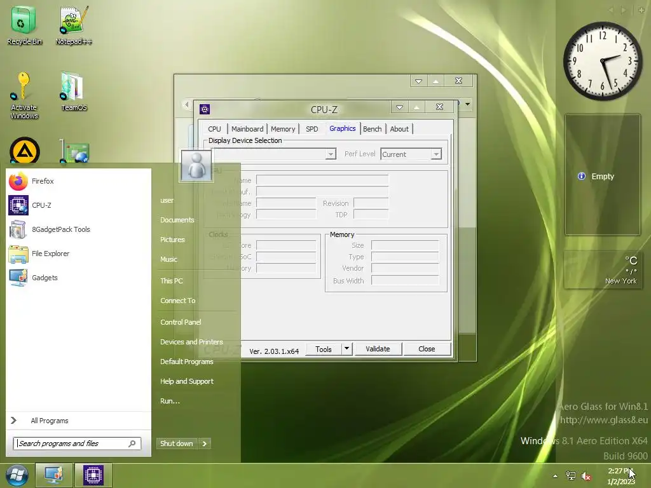The image size is (651, 488).
Task: Click the GPU Name field
Action: pyautogui.click(x=322, y=180)
